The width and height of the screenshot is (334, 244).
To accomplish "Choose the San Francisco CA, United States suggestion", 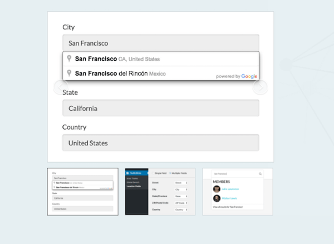I will pos(161,59).
